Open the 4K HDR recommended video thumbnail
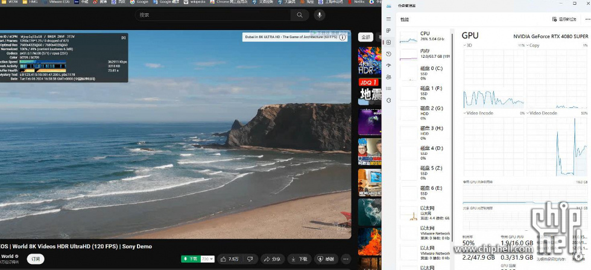591x270 pixels. coord(369,61)
